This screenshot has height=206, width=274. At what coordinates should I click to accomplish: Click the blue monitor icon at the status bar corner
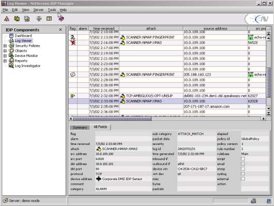point(269,201)
